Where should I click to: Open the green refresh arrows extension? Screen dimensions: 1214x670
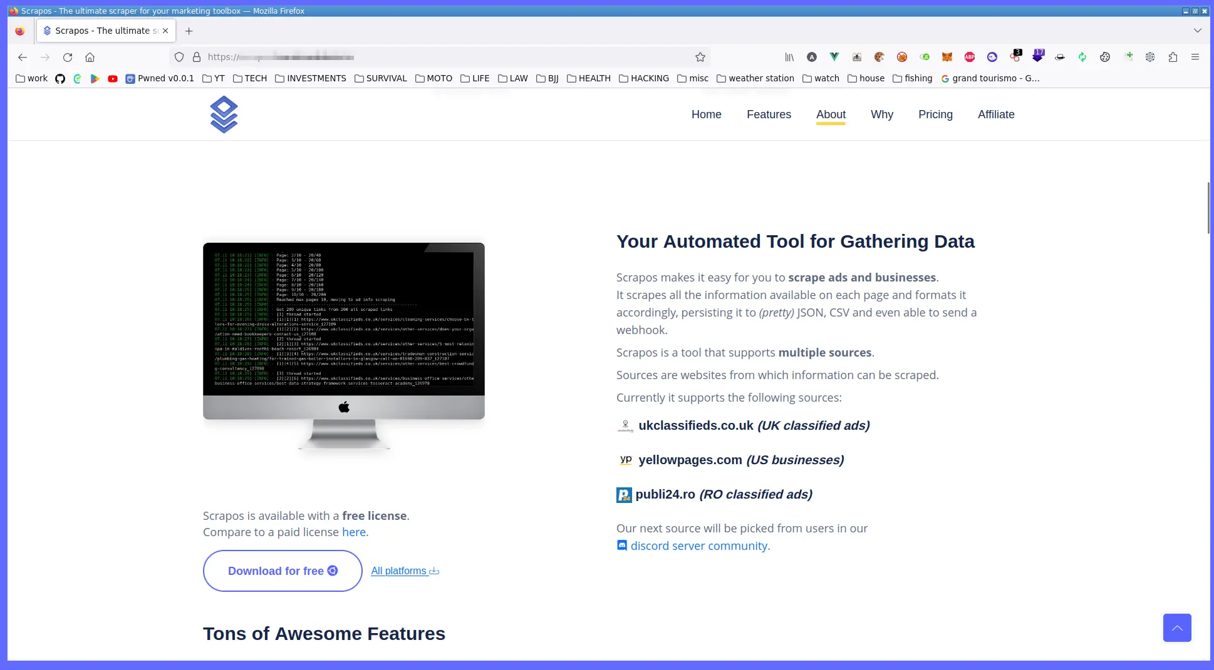(x=1082, y=57)
